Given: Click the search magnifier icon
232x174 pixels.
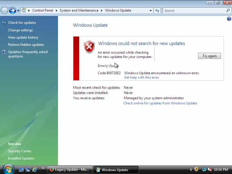Looking at the screenshot, I should pos(228,10).
